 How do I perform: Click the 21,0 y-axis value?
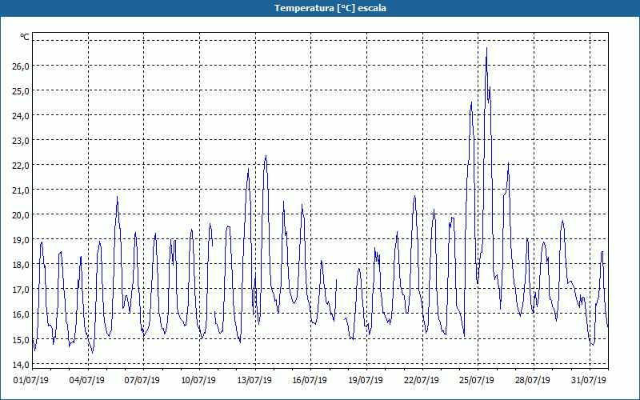[x=21, y=190]
